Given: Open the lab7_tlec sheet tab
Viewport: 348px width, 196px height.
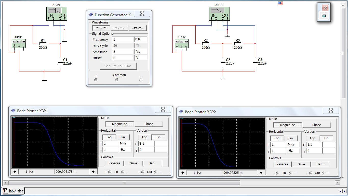Looking at the screenshot, I should click(14, 191).
